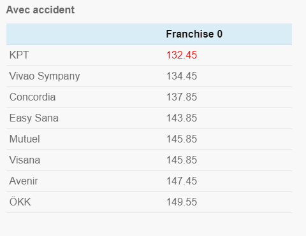Click the 145.85 value for Visana

(182, 160)
